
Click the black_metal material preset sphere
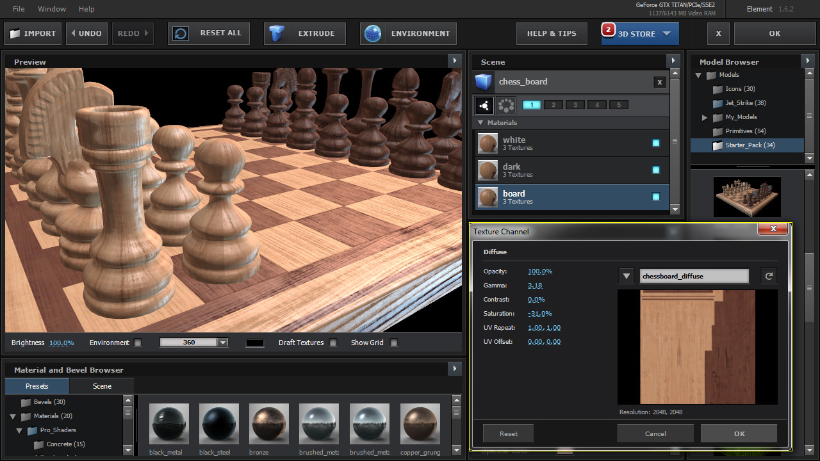[x=169, y=423]
